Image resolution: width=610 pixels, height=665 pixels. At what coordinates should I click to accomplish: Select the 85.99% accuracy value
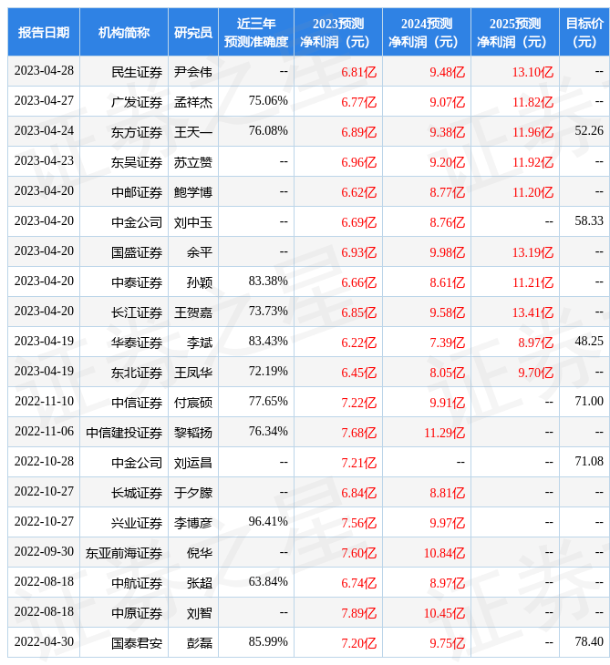click(x=268, y=641)
